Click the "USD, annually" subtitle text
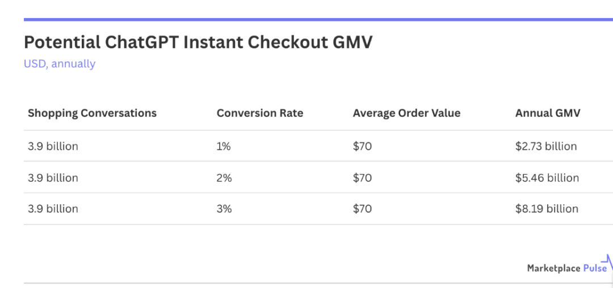 60,63
